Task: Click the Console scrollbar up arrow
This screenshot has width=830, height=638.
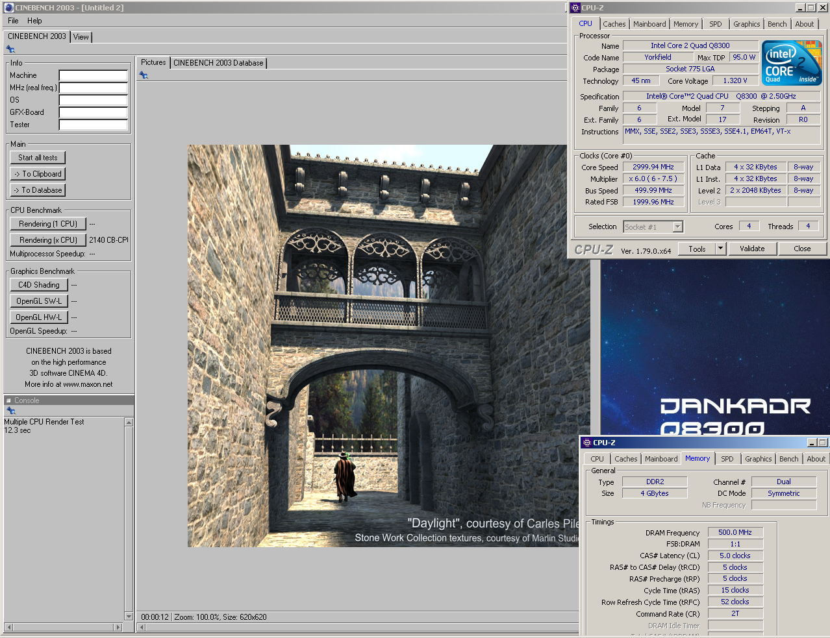Action: pyautogui.click(x=129, y=423)
